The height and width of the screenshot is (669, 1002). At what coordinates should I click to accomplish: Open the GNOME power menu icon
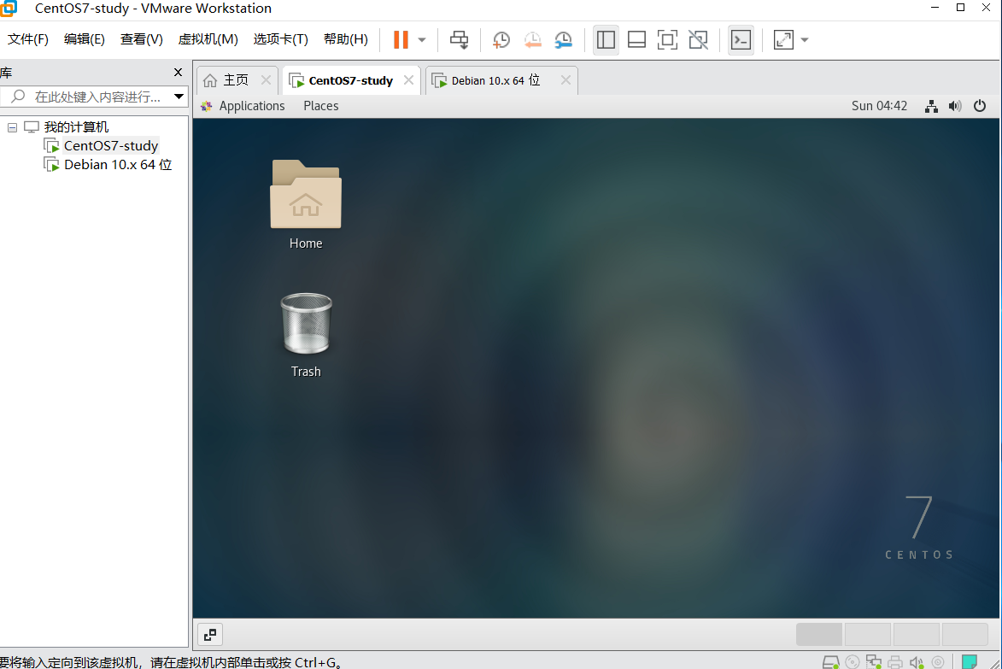(980, 106)
